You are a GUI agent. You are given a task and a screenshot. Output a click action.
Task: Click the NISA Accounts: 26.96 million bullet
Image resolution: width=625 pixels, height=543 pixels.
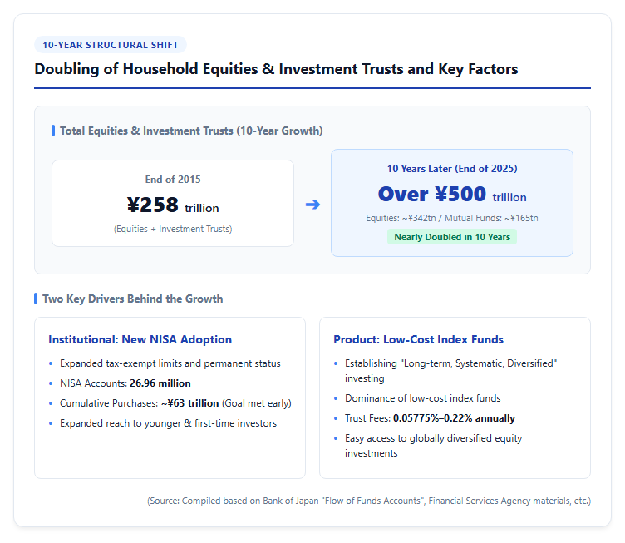point(125,383)
